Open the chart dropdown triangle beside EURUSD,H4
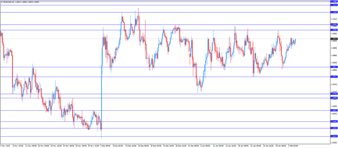338x148 pixels. (x=2, y=2)
